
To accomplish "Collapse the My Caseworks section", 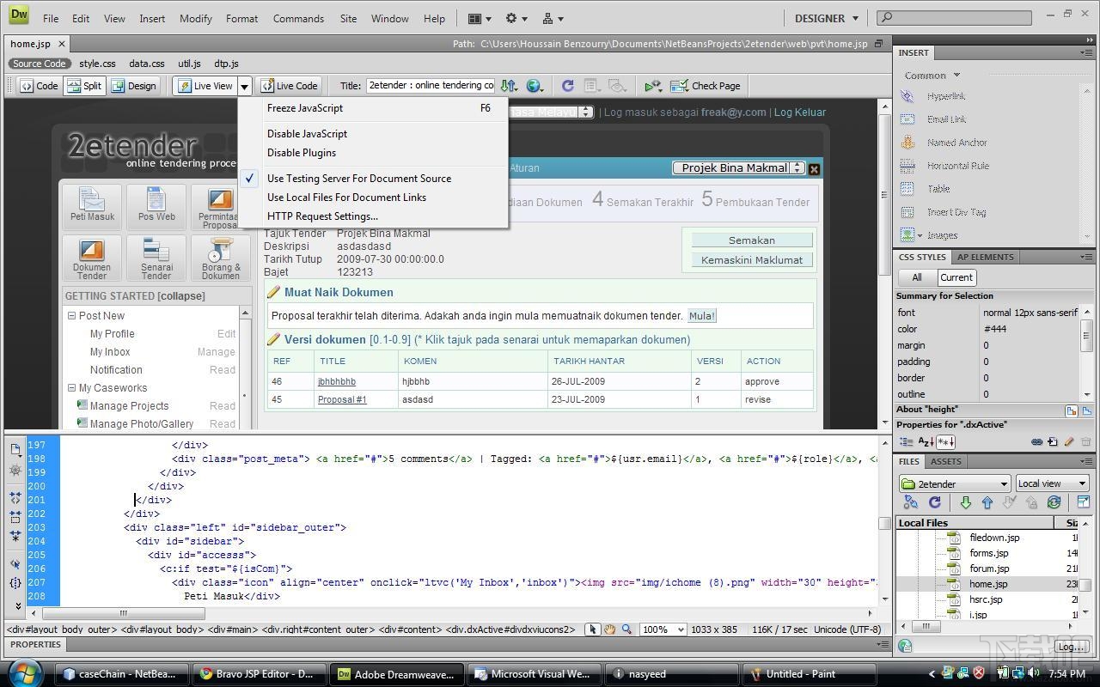I will [x=72, y=387].
